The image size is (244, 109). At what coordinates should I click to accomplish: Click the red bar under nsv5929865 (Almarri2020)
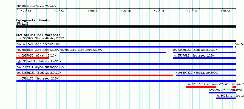tap(33, 58)
